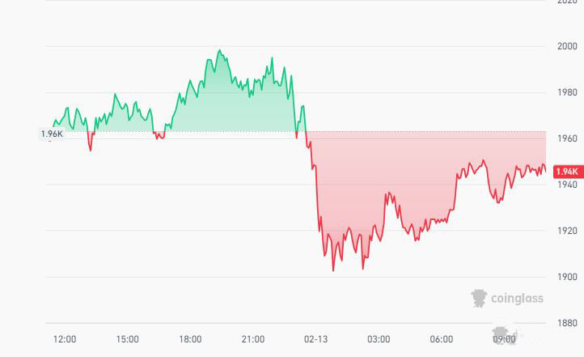Click the 02-13 date axis label
Image resolution: width=584 pixels, height=357 pixels.
315,339
